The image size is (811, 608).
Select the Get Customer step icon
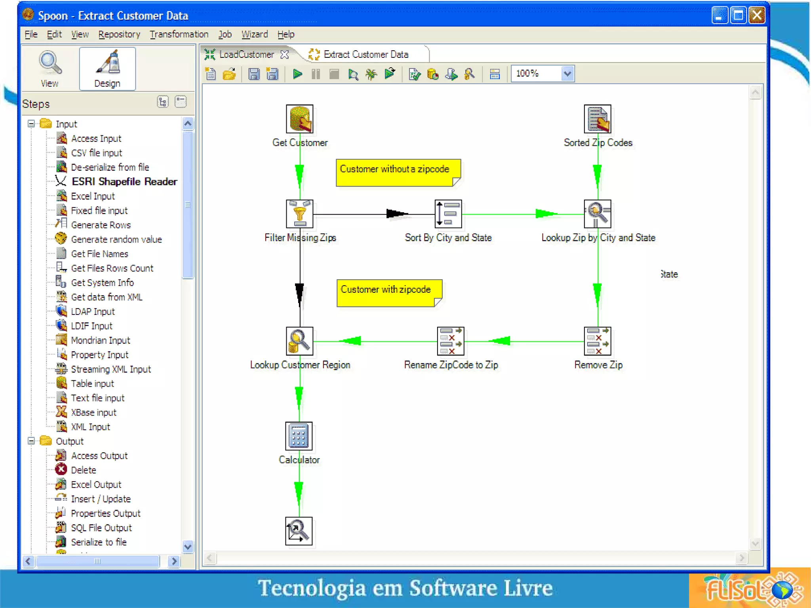click(299, 119)
